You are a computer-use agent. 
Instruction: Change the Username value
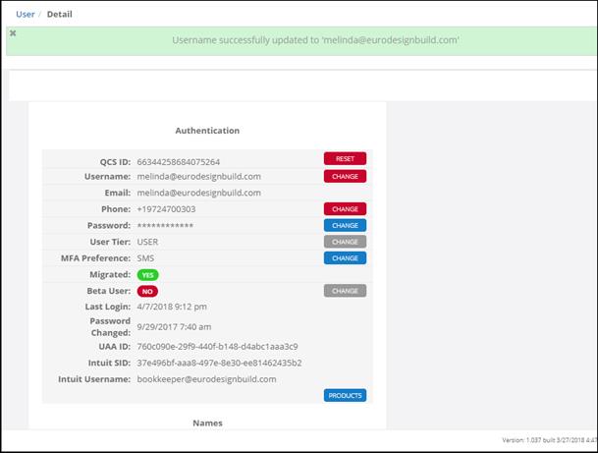coord(345,176)
